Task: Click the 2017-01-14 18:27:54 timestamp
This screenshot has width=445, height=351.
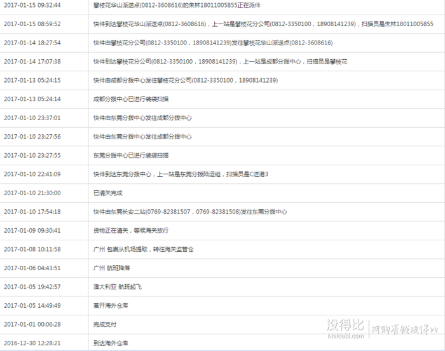Action: [x=32, y=43]
